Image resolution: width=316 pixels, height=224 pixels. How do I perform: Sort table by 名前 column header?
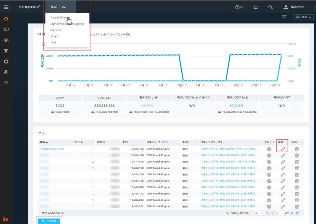[43, 142]
